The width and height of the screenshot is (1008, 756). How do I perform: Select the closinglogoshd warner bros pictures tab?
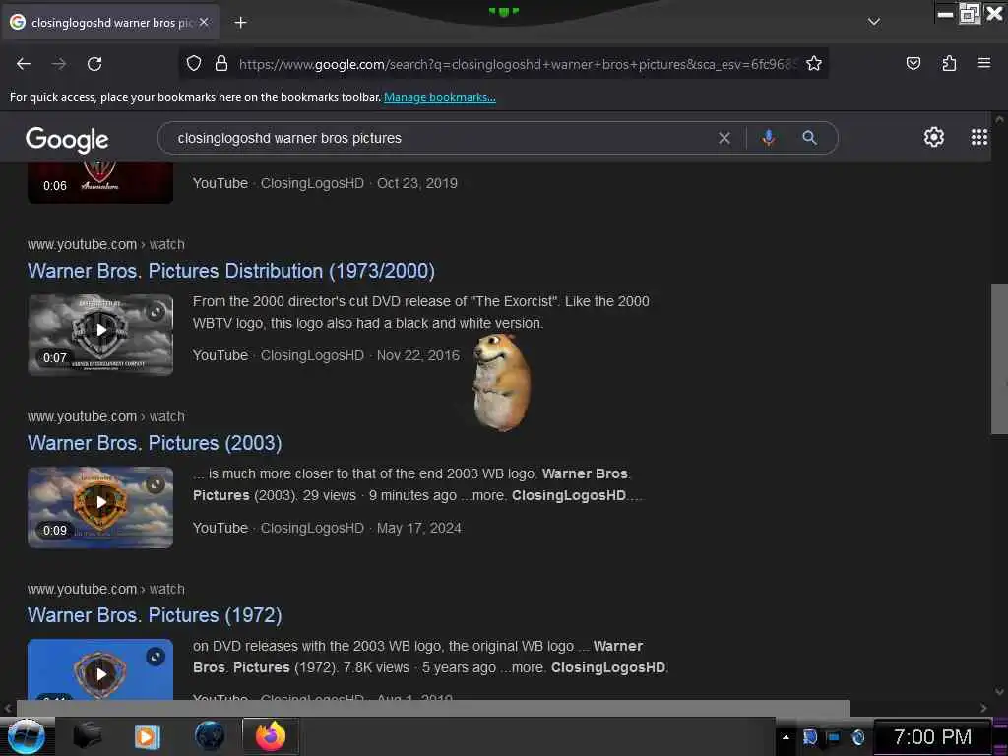[x=111, y=22]
